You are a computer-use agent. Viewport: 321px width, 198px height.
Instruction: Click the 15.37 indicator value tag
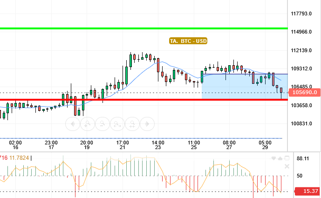pos(307,191)
